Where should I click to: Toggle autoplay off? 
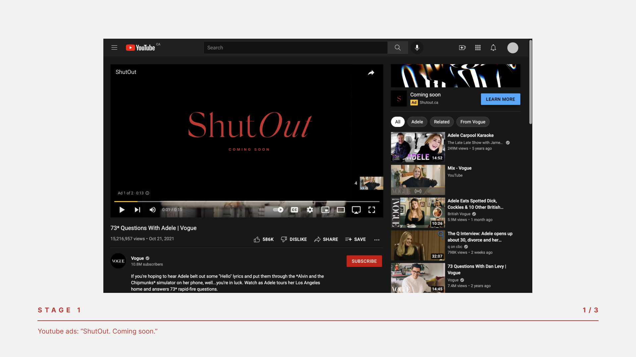click(x=278, y=210)
